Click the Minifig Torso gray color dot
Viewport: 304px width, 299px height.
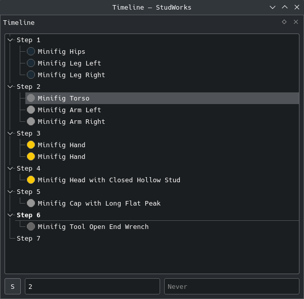tap(31, 98)
